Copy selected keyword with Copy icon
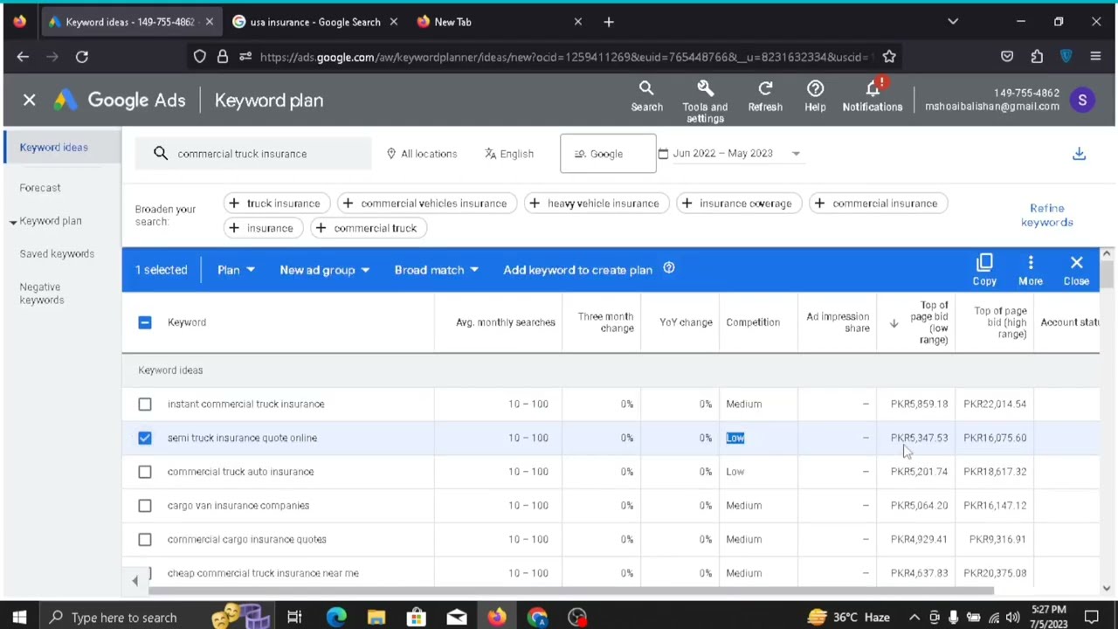Viewport: 1118px width, 629px height. (x=984, y=269)
